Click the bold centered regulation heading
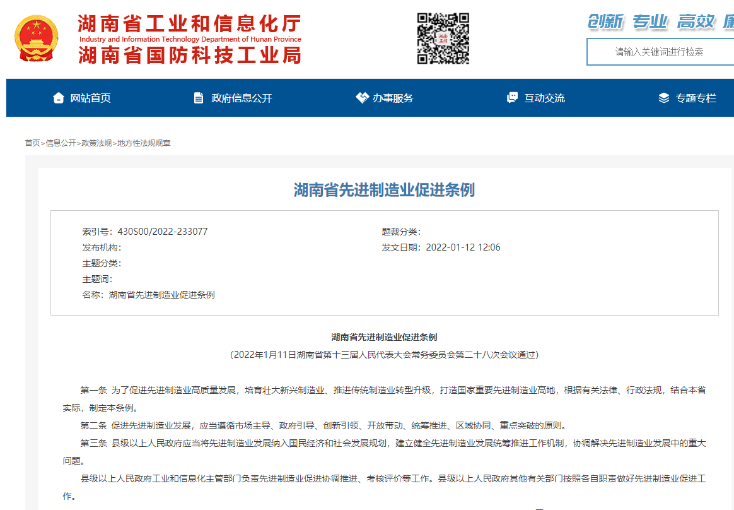 384,337
